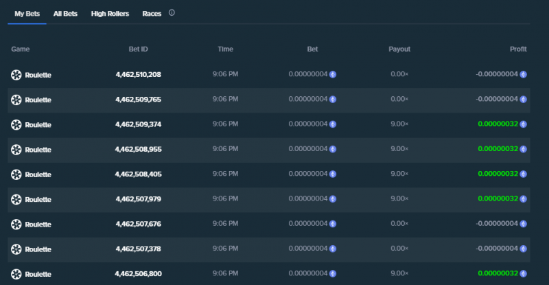Open bet ID 4,462,508,405
The image size is (549, 285).
(x=139, y=174)
